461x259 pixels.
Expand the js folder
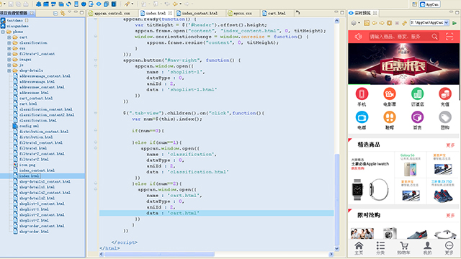coord(9,65)
